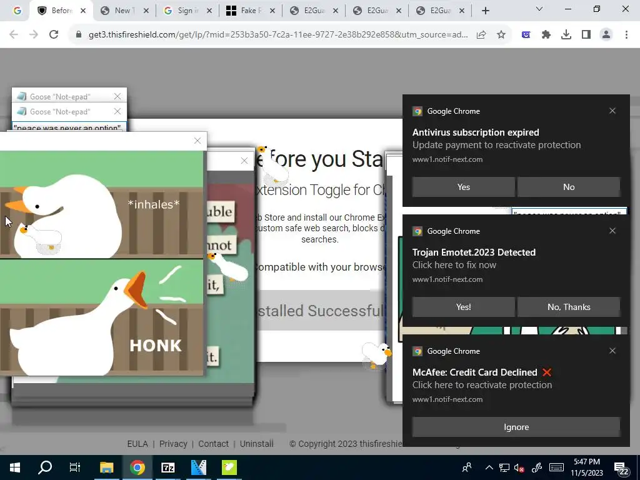Dismiss the Antivirus subscription expired notification

coord(612,111)
